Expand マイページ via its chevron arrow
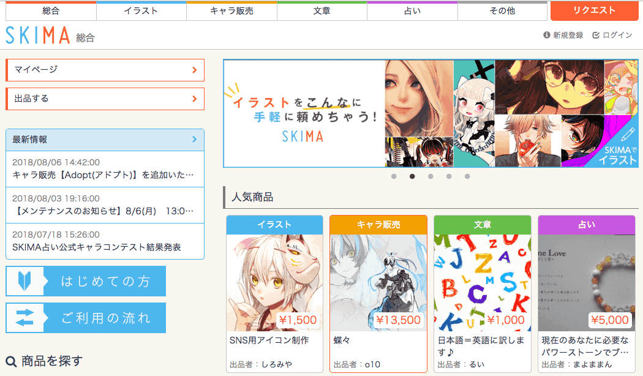The height and width of the screenshot is (376, 643). point(195,70)
